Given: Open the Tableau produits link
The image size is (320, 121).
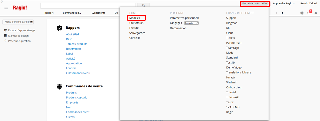Looking at the screenshot, I should (76, 44).
